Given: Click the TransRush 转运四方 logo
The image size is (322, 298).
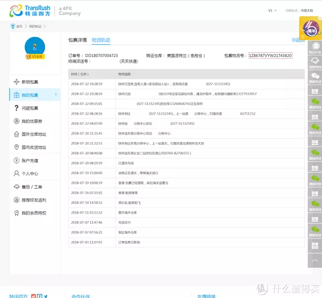Looking at the screenshot, I should (x=30, y=11).
